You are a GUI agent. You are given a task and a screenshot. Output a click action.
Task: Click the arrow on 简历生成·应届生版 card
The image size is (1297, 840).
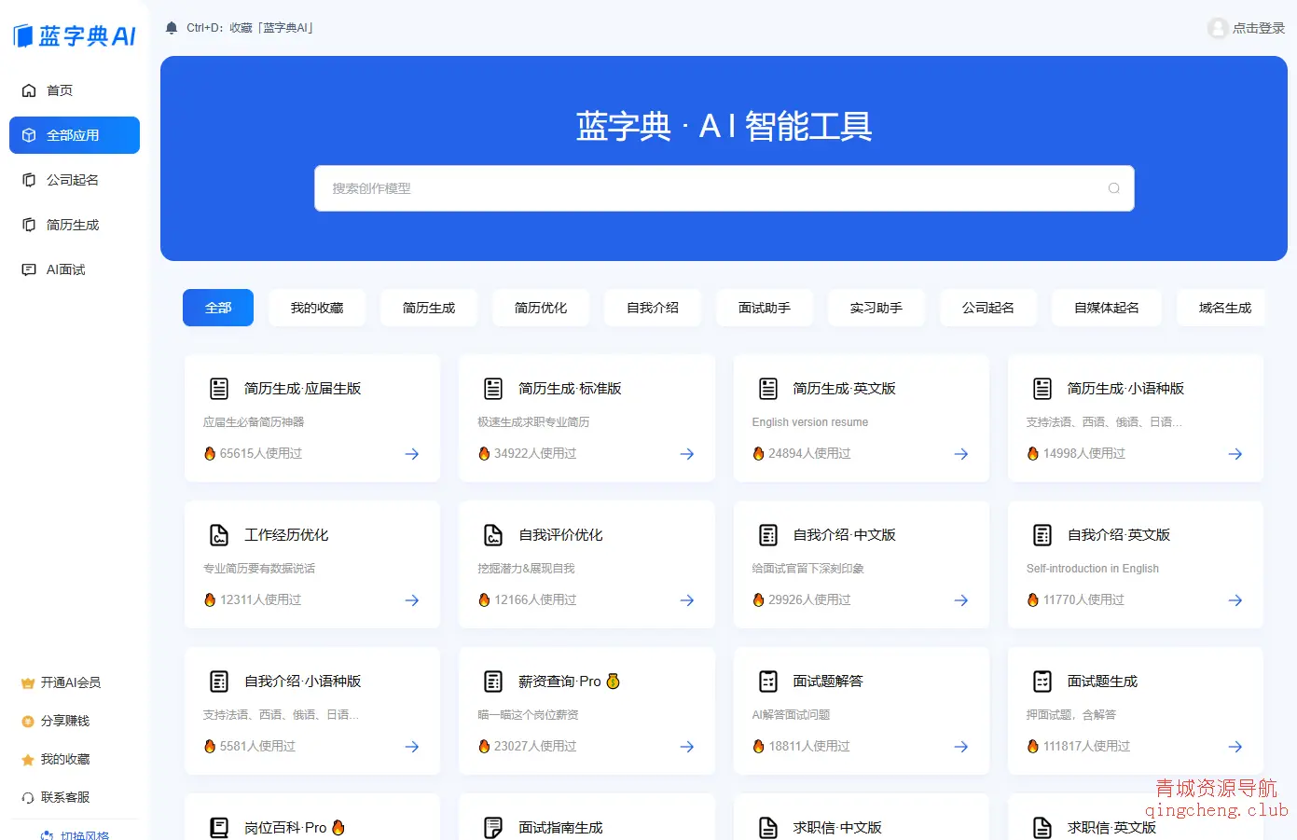pyautogui.click(x=411, y=454)
